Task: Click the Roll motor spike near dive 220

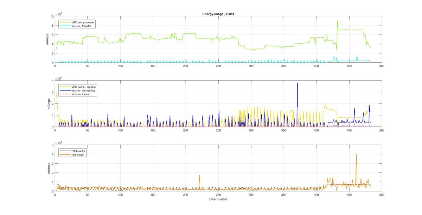Action: 199,175
